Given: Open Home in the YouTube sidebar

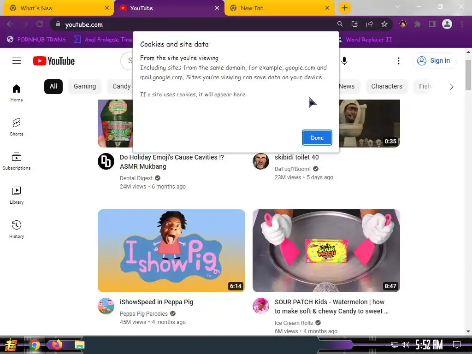Looking at the screenshot, I should 17,93.
